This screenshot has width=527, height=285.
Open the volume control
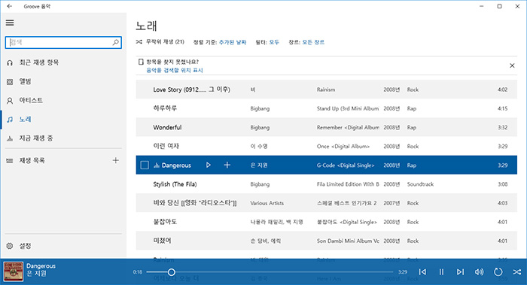479,272
